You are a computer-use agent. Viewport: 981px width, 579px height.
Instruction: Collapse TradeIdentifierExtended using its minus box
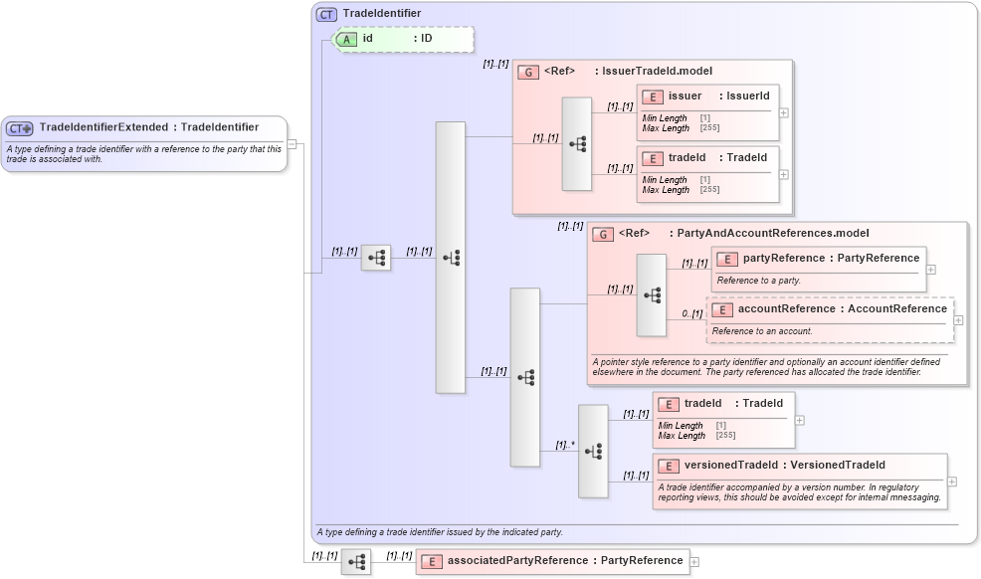(292, 144)
